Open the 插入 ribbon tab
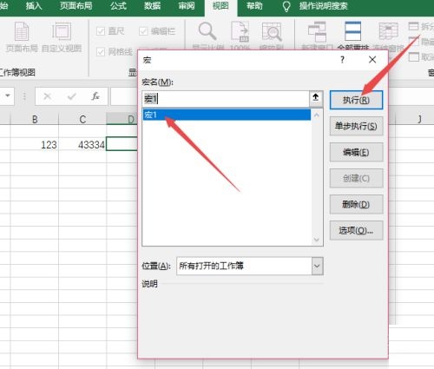 pos(34,6)
